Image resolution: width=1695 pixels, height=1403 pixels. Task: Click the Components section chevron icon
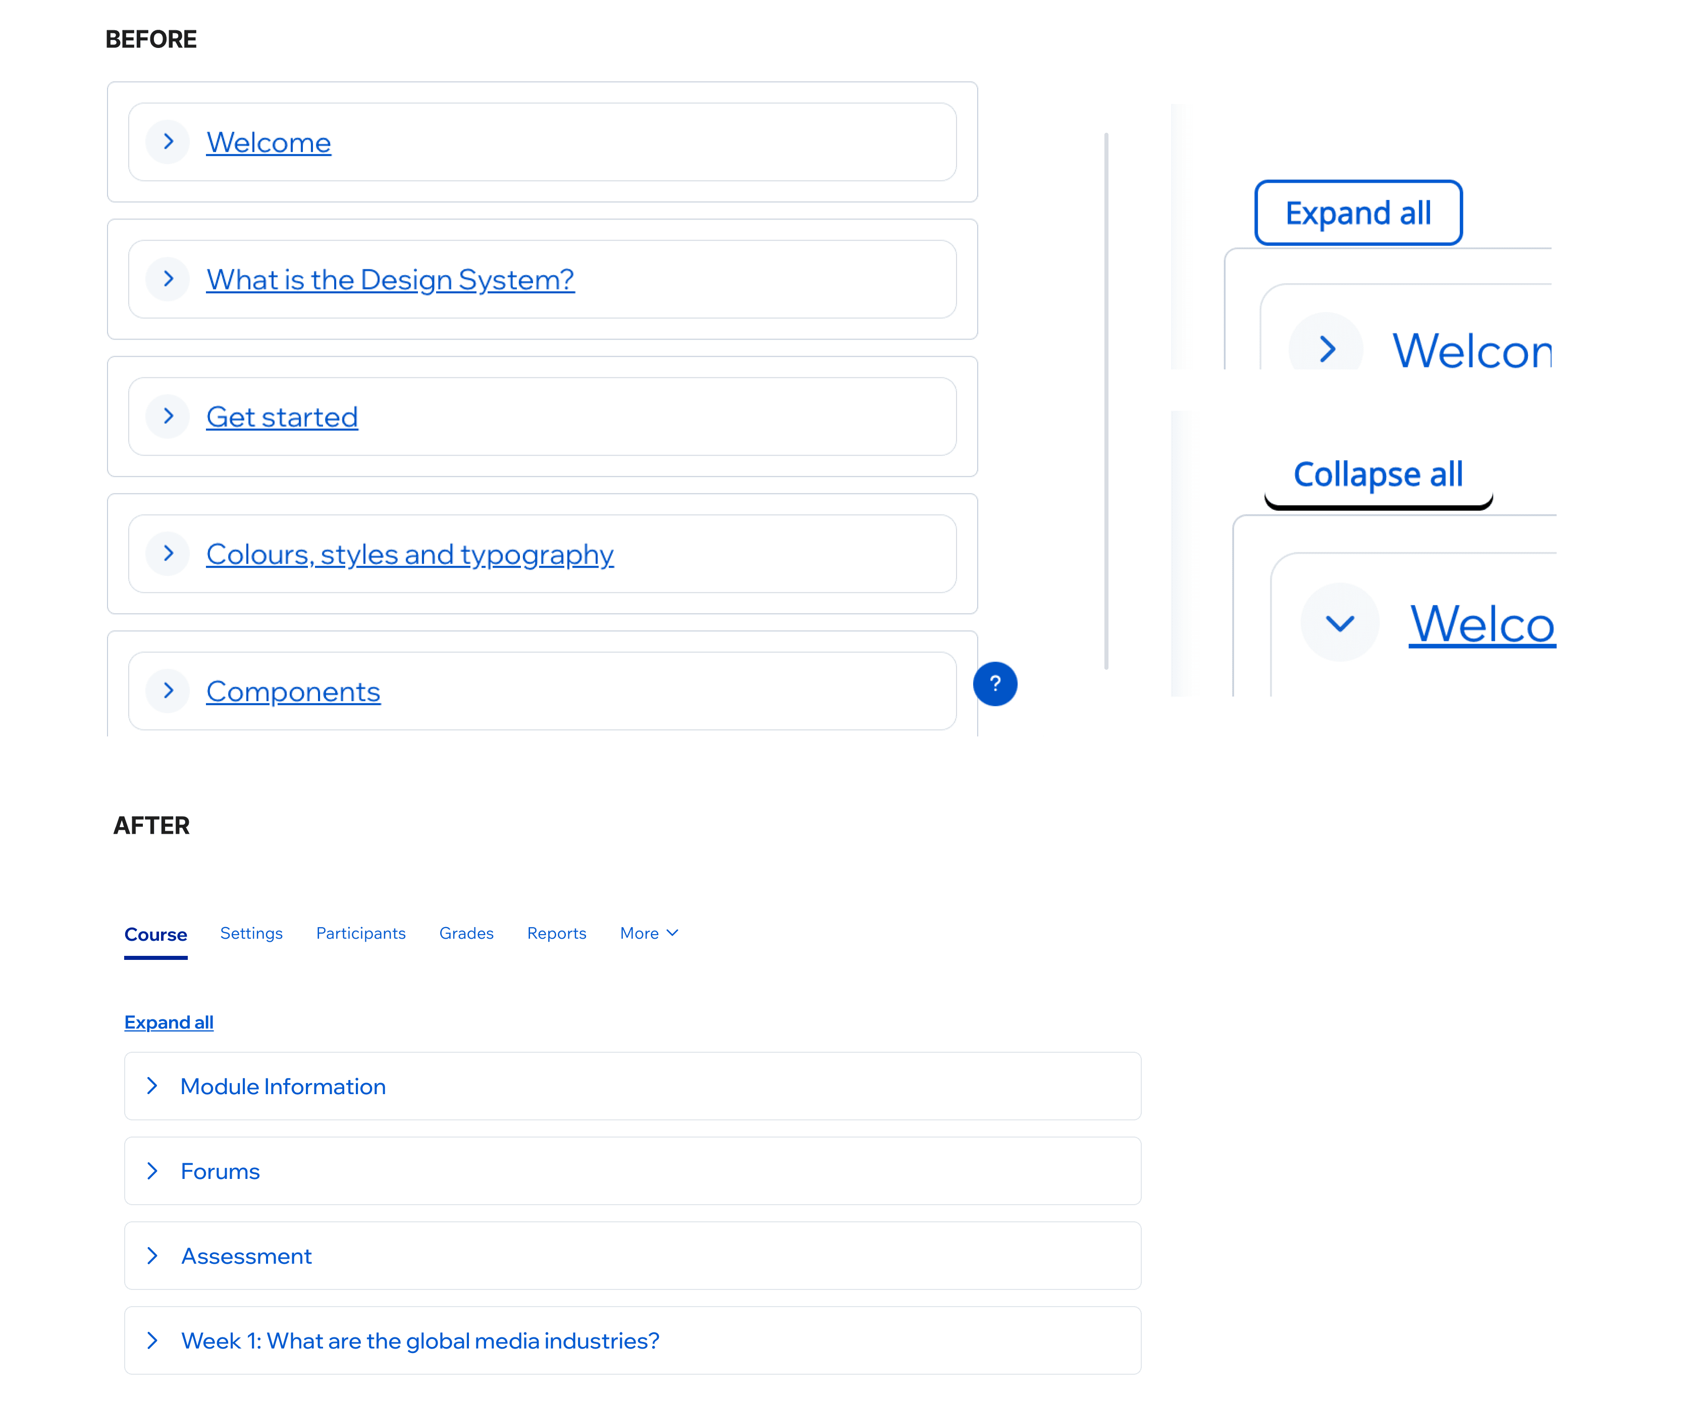click(x=168, y=690)
